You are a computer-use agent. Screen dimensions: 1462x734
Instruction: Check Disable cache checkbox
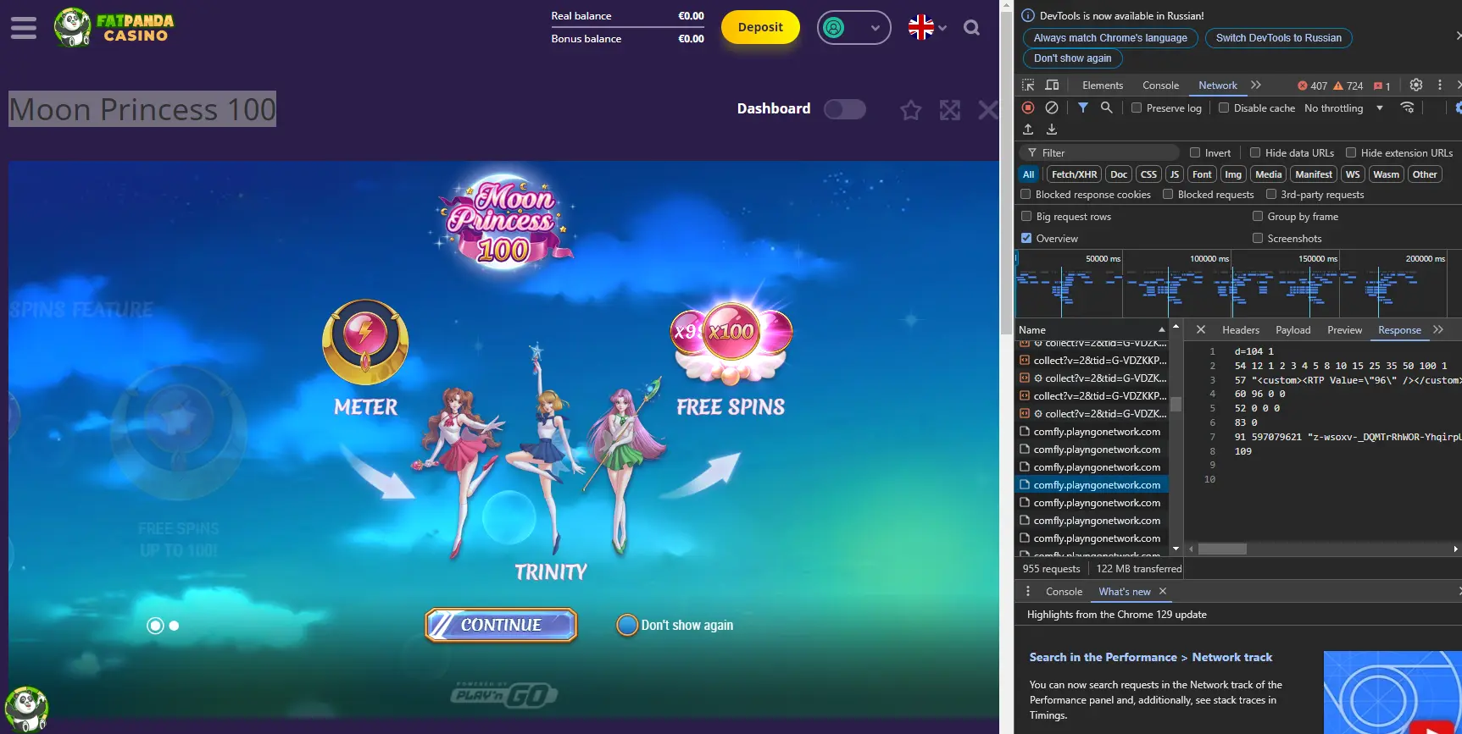1224,108
